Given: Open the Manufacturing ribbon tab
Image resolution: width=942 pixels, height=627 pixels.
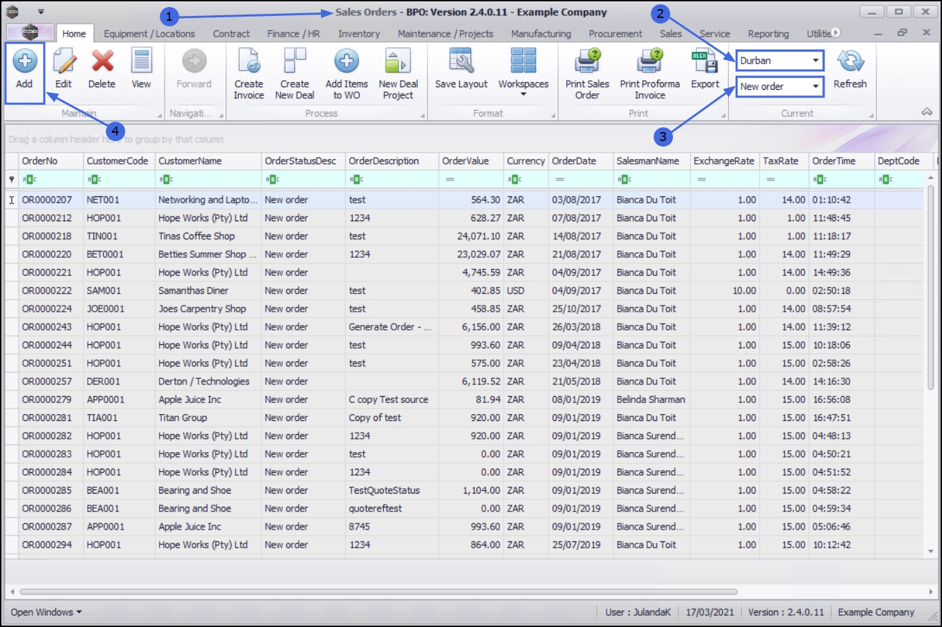Looking at the screenshot, I should tap(541, 34).
